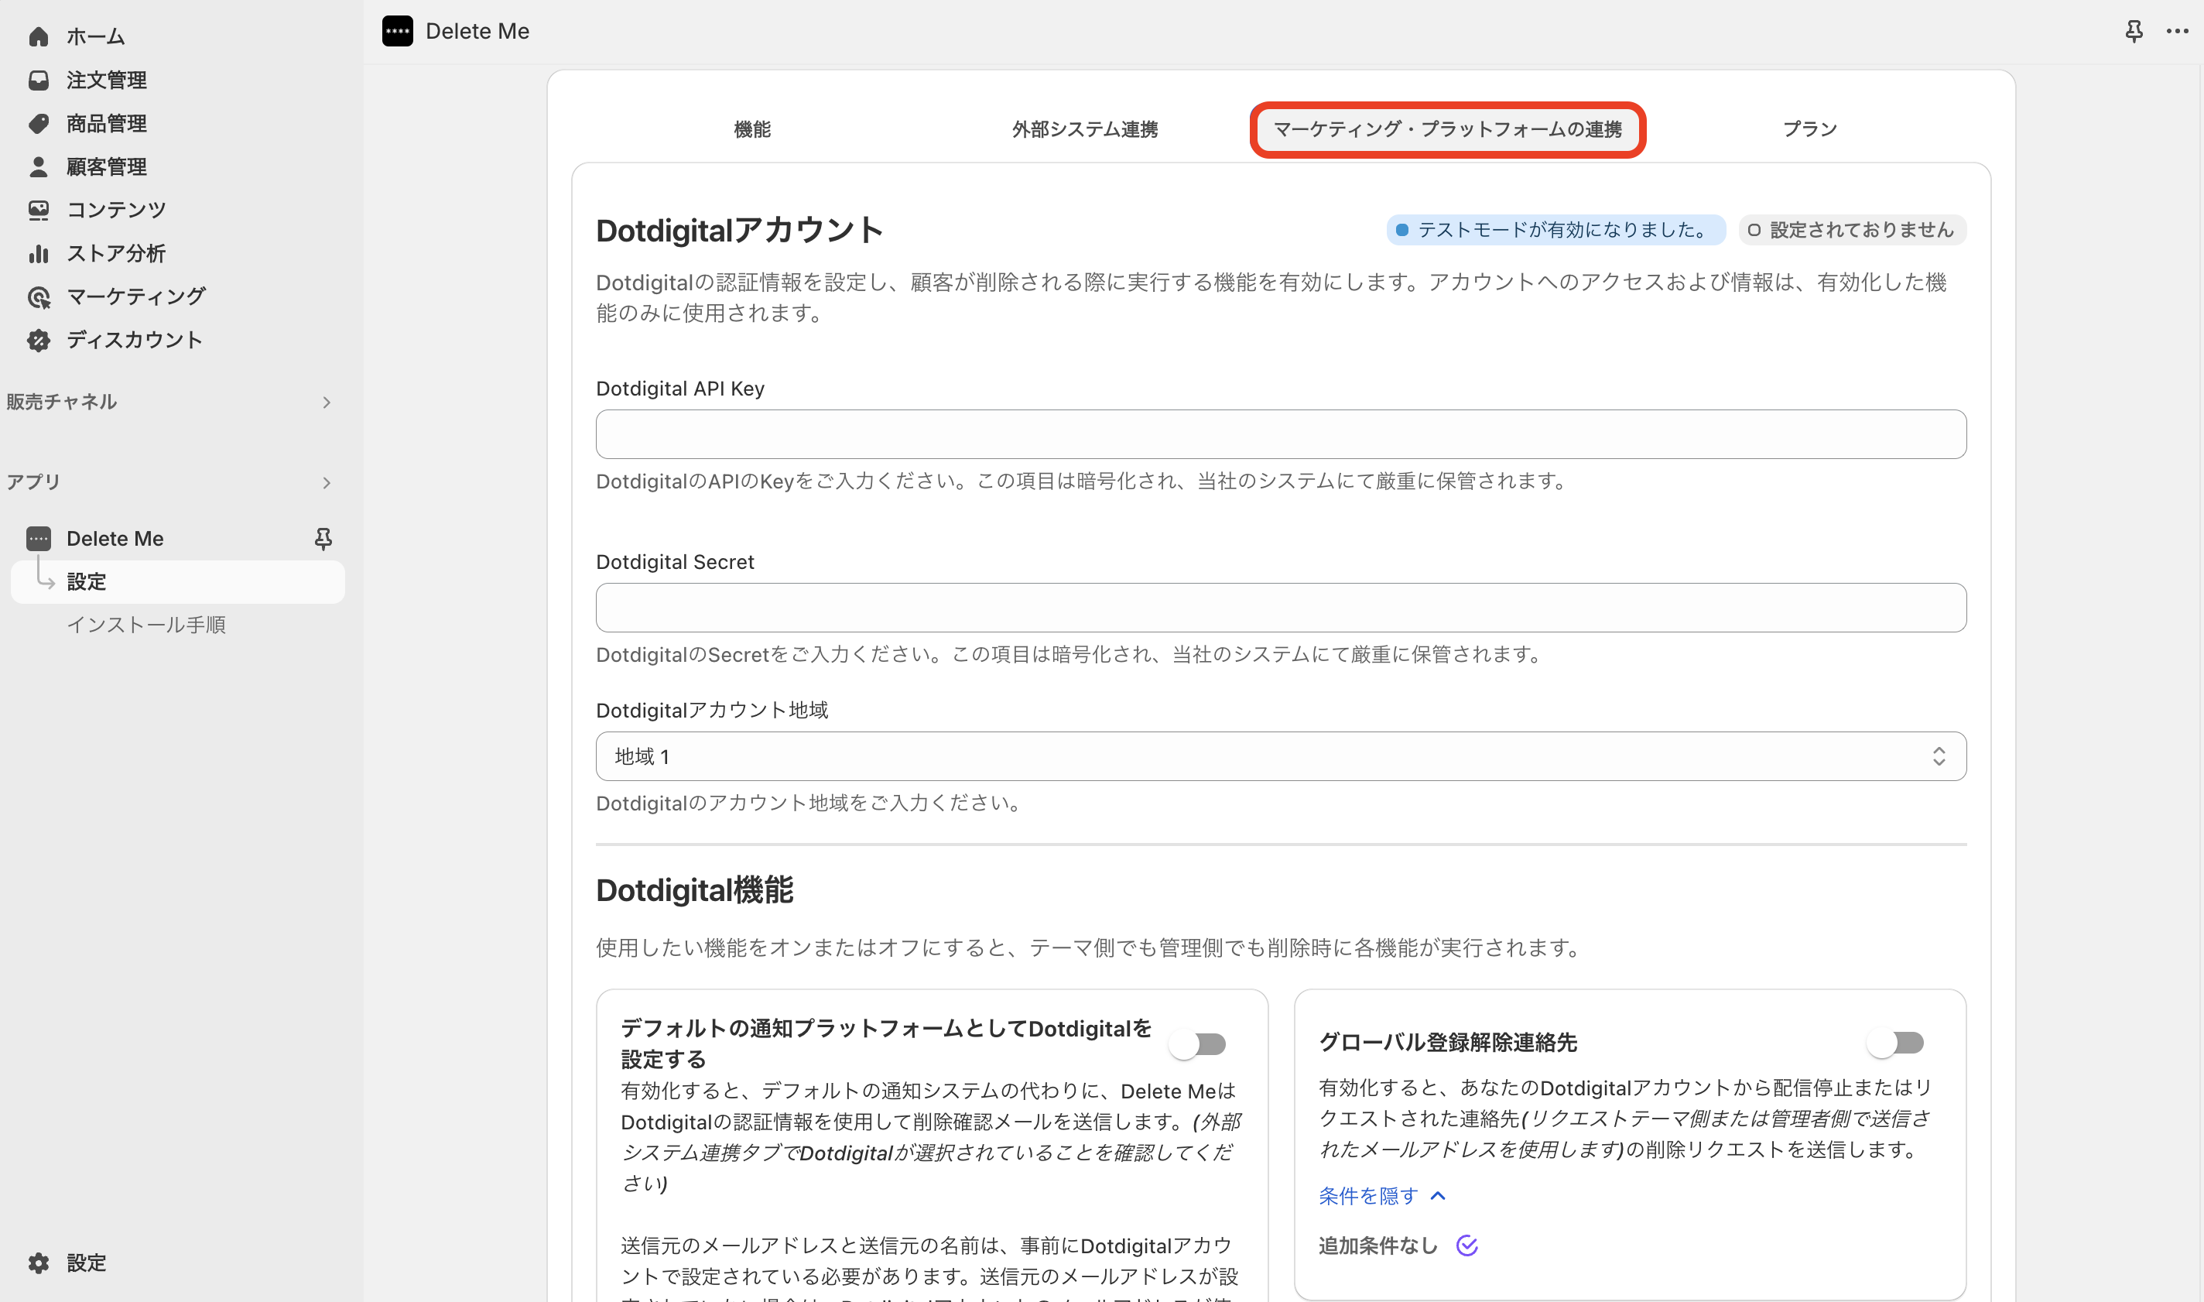Viewport: 2204px width, 1302px height.
Task: Open the ホーム home icon in sidebar
Action: pyautogui.click(x=39, y=37)
